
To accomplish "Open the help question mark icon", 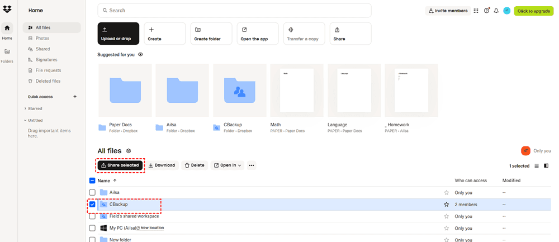I will click(486, 11).
